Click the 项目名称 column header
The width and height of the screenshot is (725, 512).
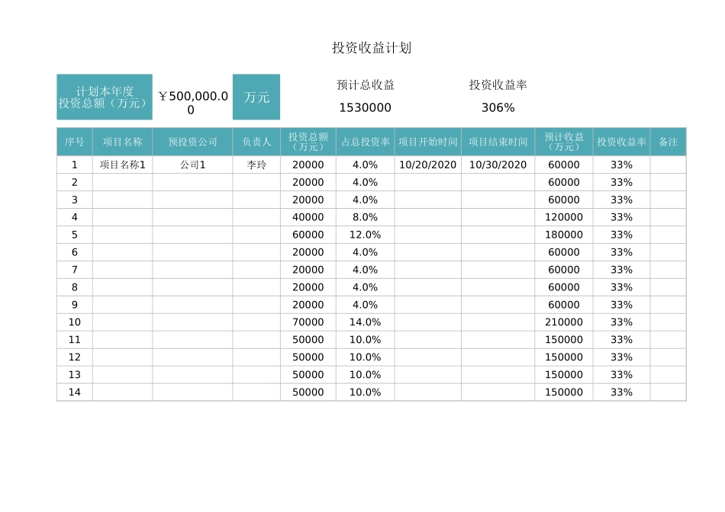point(123,142)
